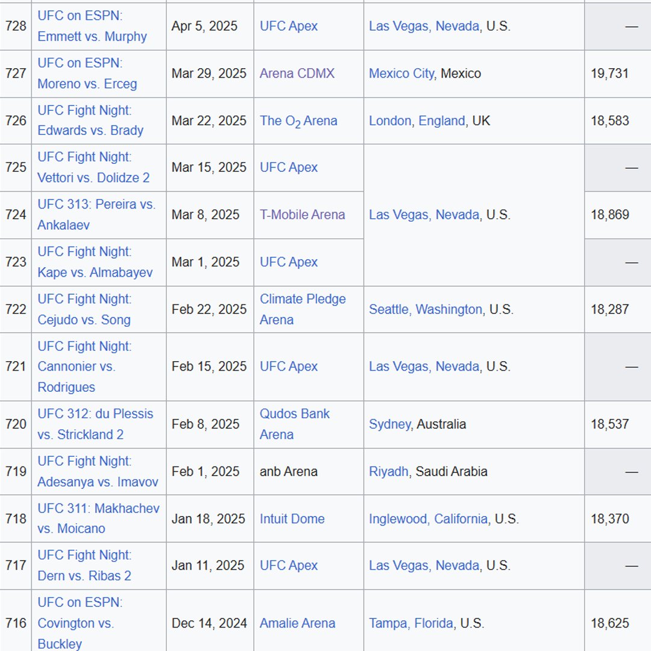Open UFC 311: Makhachev vs. Moicano link
The width and height of the screenshot is (651, 651).
tap(98, 518)
